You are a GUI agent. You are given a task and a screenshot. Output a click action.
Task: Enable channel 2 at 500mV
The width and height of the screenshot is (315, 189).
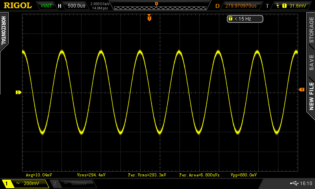(x=72, y=183)
